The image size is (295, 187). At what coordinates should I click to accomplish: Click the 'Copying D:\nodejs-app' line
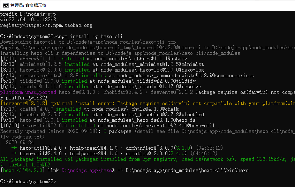click(x=147, y=48)
